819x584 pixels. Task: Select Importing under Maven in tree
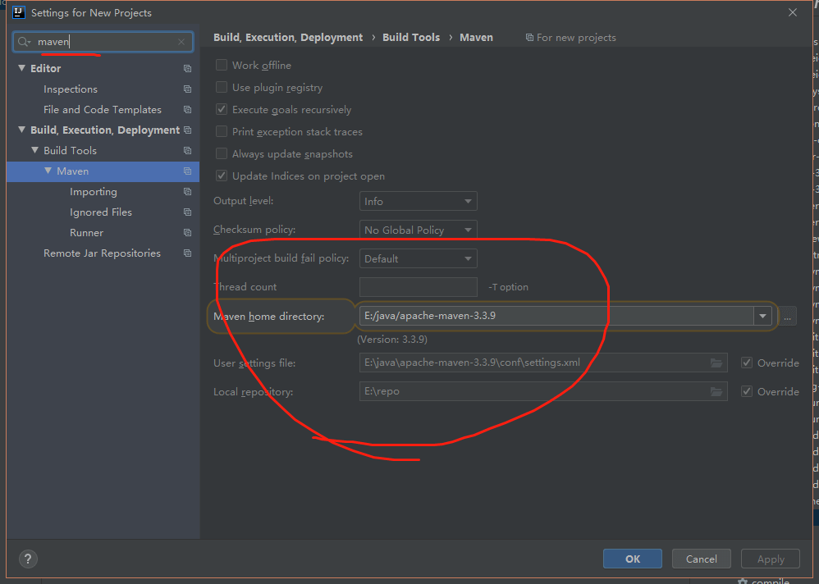pyautogui.click(x=93, y=192)
